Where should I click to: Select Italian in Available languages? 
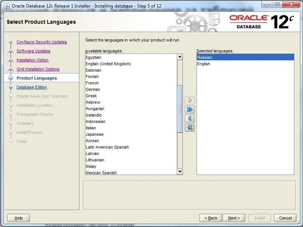point(131,128)
